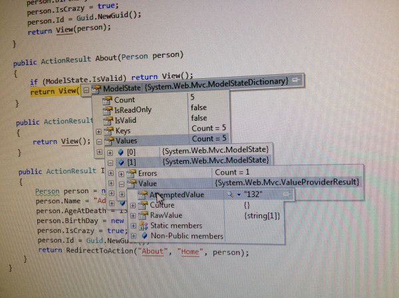Click the {System.Web.Mvc.ModelStateDictionary} value
The width and height of the screenshot is (399, 298).
tap(217, 84)
